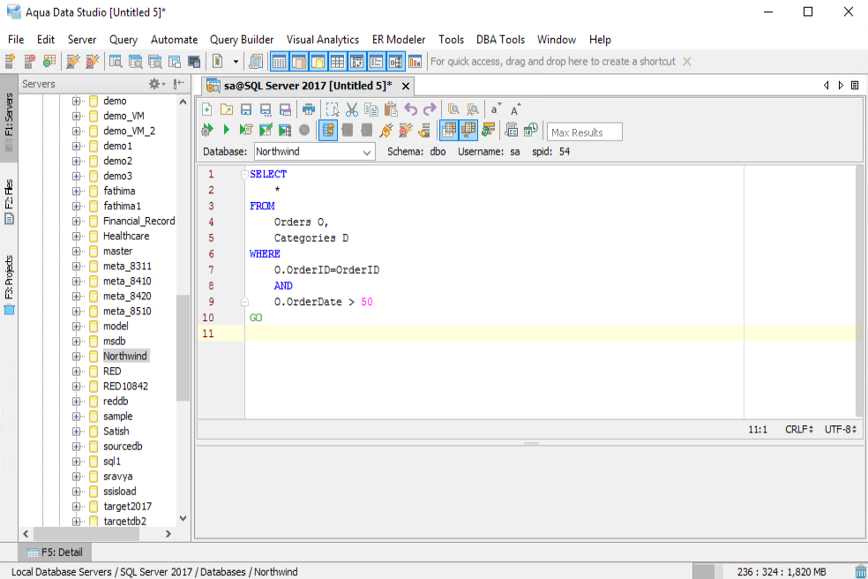The image size is (868, 579).
Task: Click the Paste clipboard icon
Action: pos(390,109)
